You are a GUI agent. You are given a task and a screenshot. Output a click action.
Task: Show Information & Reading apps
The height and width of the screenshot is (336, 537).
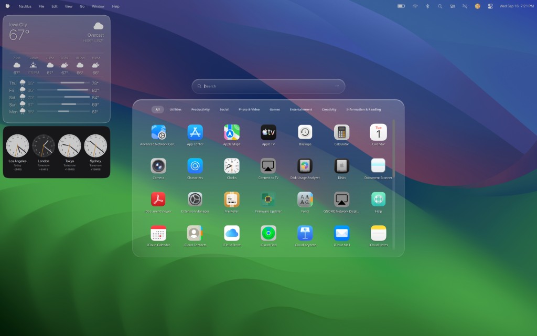363,109
